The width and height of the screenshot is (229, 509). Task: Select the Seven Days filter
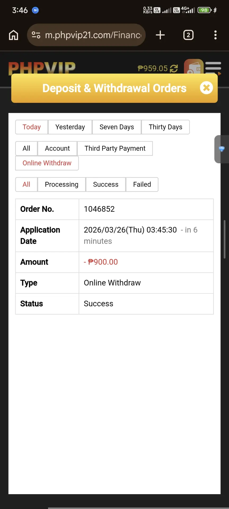(x=117, y=127)
